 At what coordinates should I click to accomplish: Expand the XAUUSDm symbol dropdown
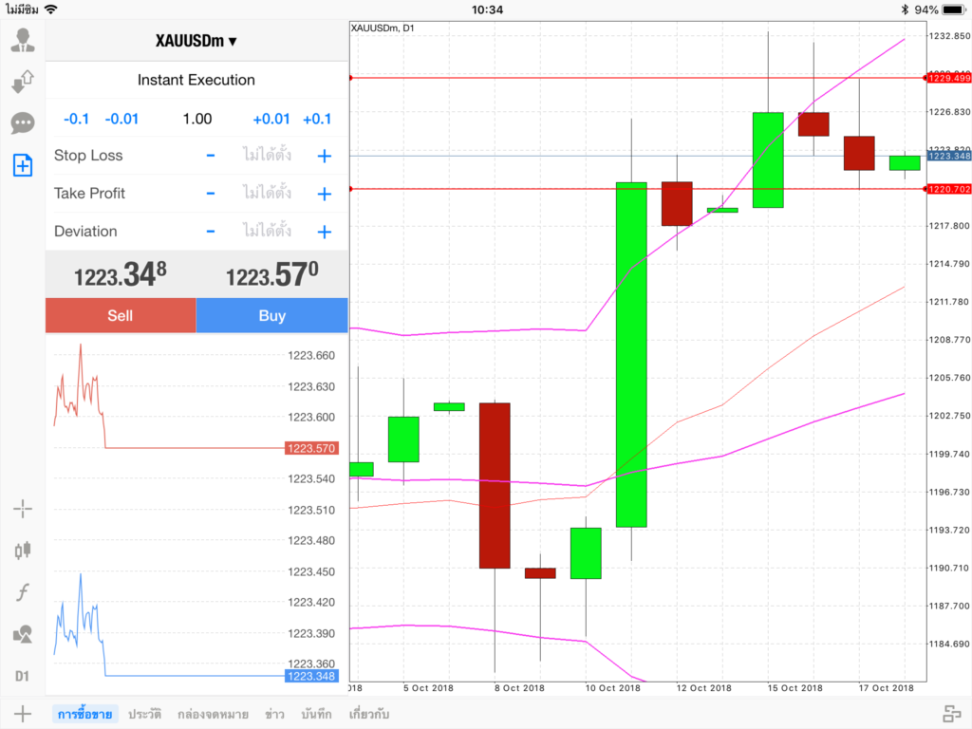pyautogui.click(x=196, y=41)
